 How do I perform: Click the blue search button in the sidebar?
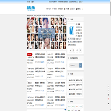(80, 65)
